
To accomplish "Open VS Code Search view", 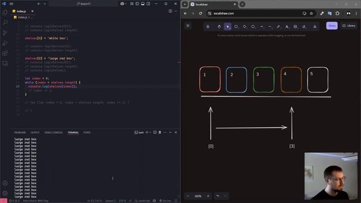I will click(x=5, y=23).
